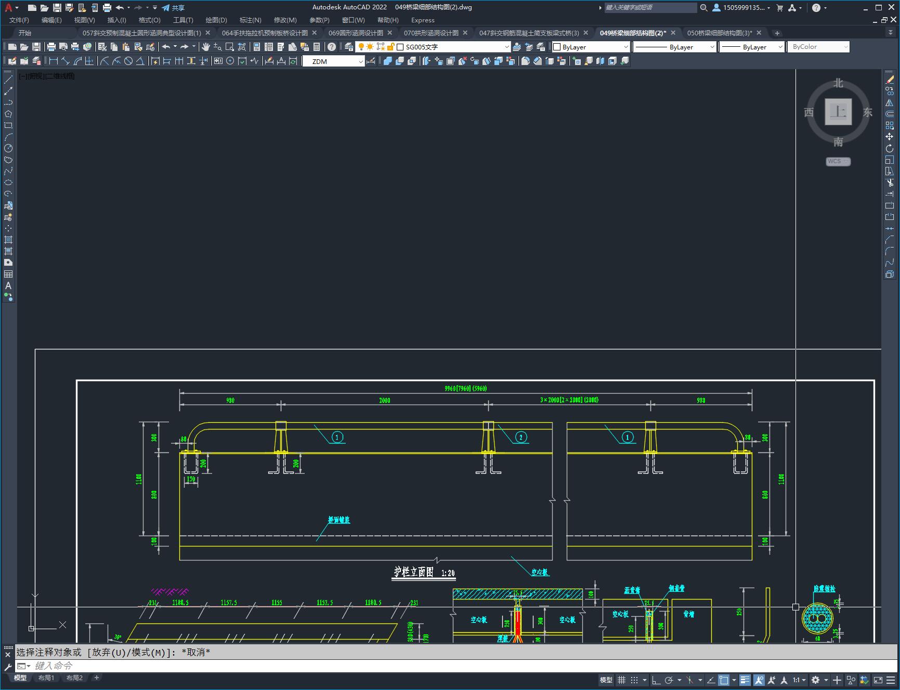Click the search magnifier next to the keyword box
Screen dimensions: 900x690
(x=703, y=8)
